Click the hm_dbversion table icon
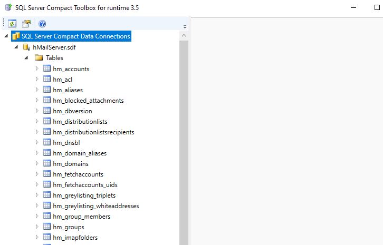The height and width of the screenshot is (245, 383). pos(47,111)
